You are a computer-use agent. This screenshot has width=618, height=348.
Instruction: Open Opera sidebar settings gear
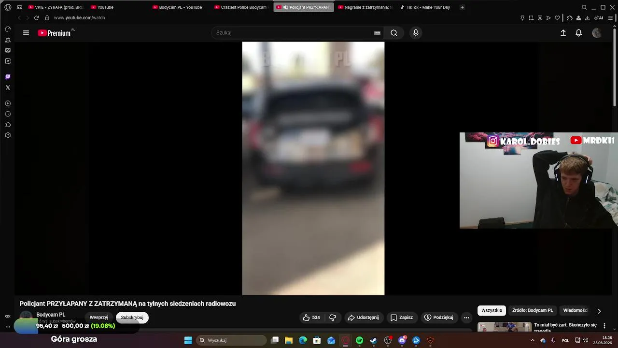[x=8, y=135]
